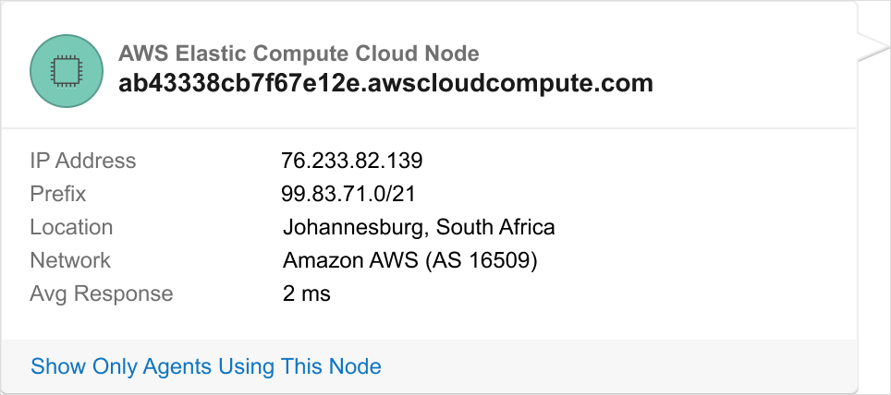
Task: Select the IP value 76.233.82.139
Action: tap(351, 161)
